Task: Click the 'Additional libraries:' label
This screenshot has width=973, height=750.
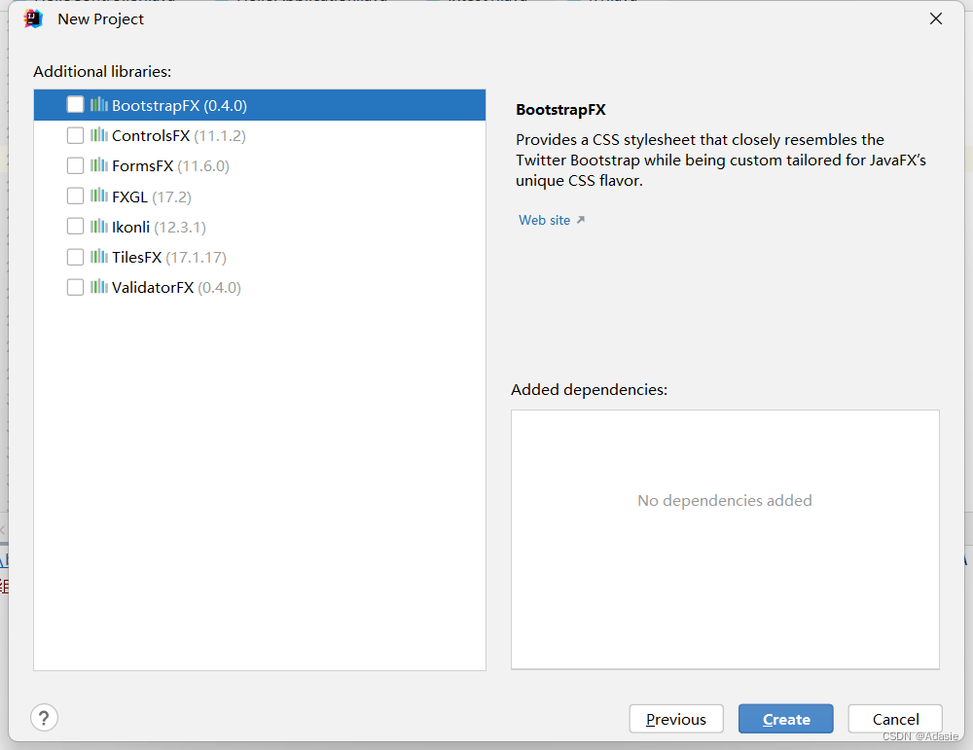Action: click(x=102, y=71)
